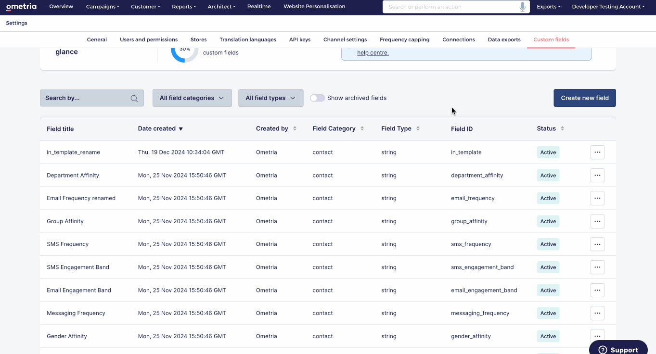
Task: Open All field types dropdown
Action: (270, 98)
